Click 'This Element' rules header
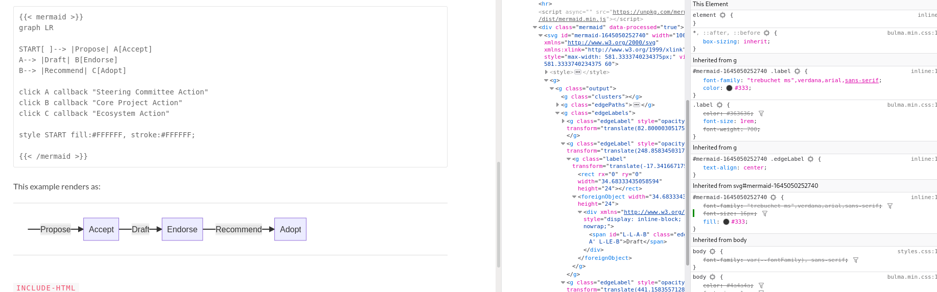This screenshot has width=937, height=292. point(710,4)
